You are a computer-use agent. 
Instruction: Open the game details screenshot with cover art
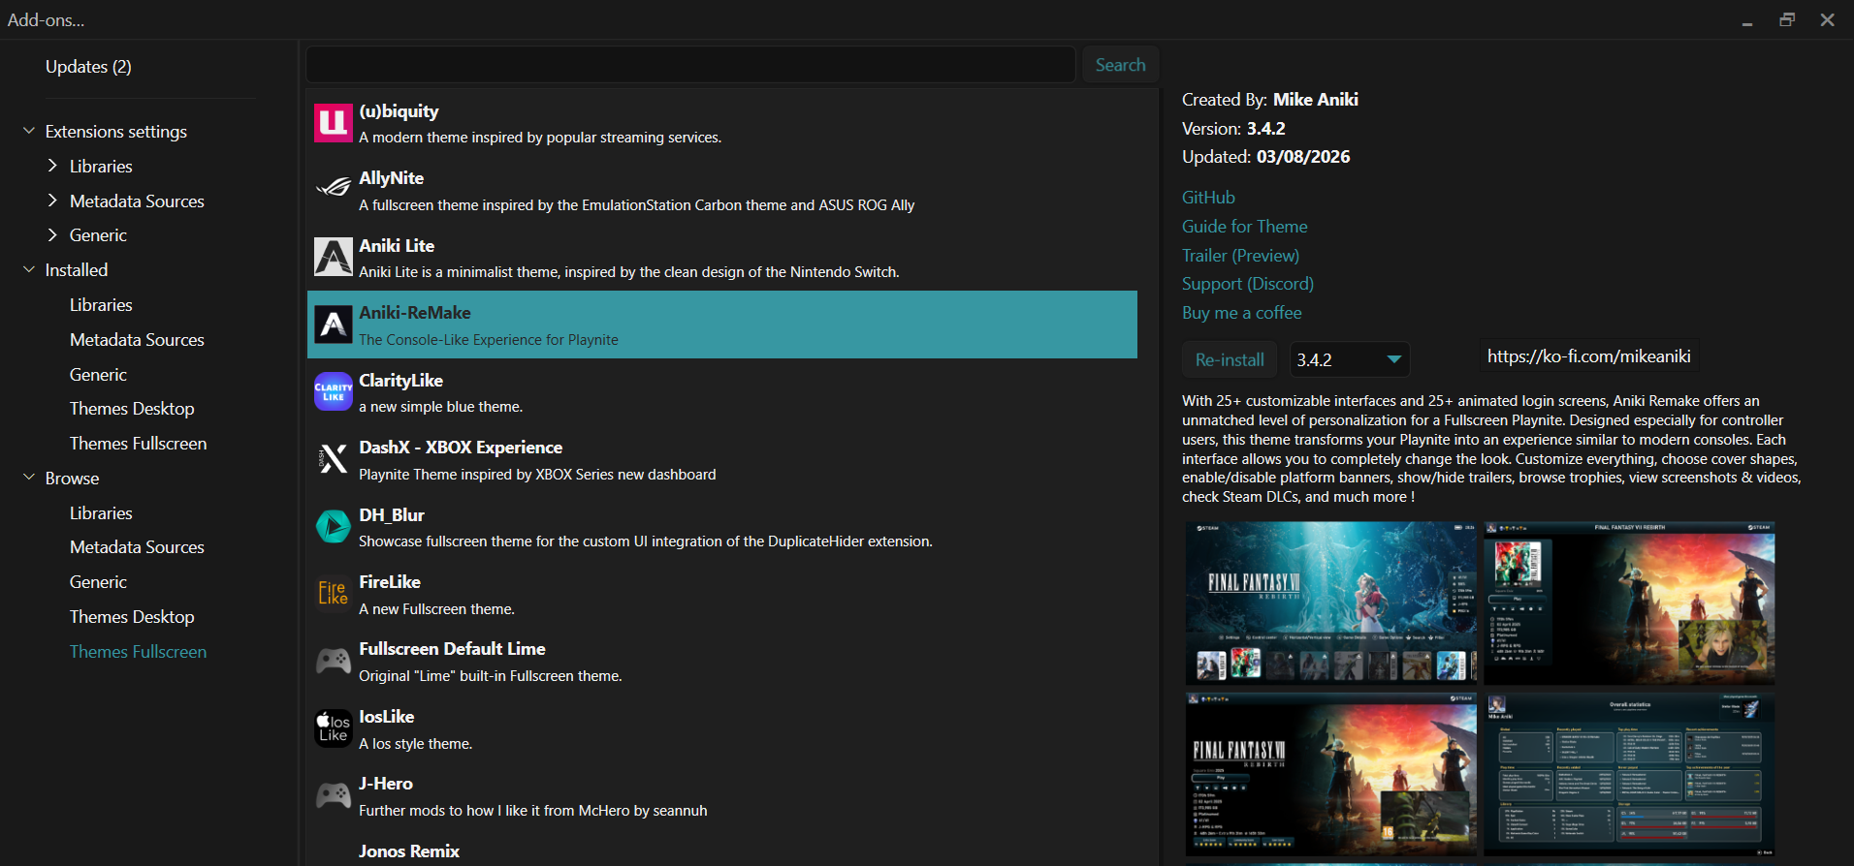[1629, 603]
